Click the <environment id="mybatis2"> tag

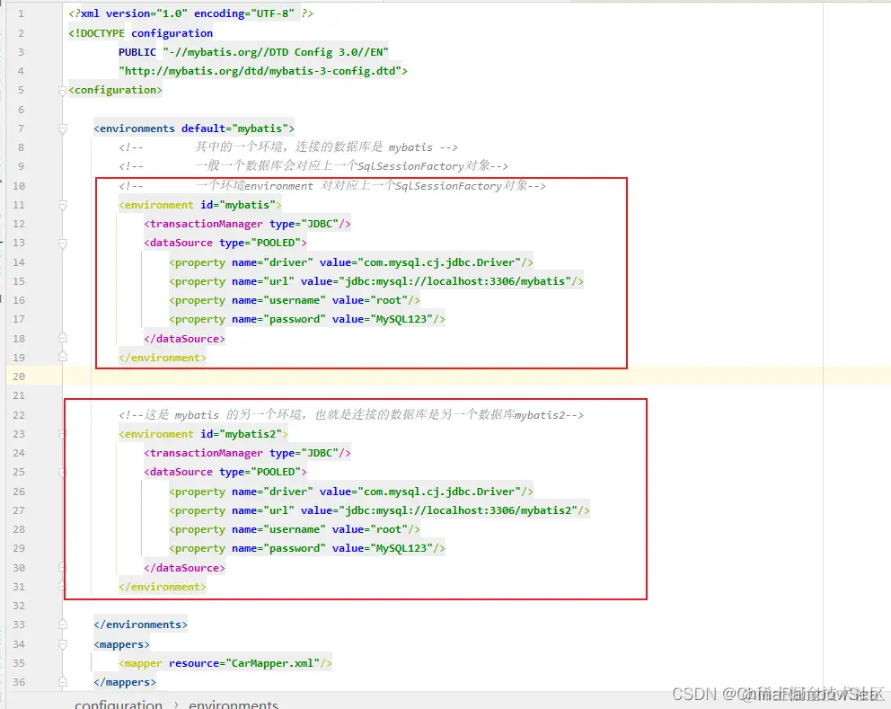click(x=203, y=434)
